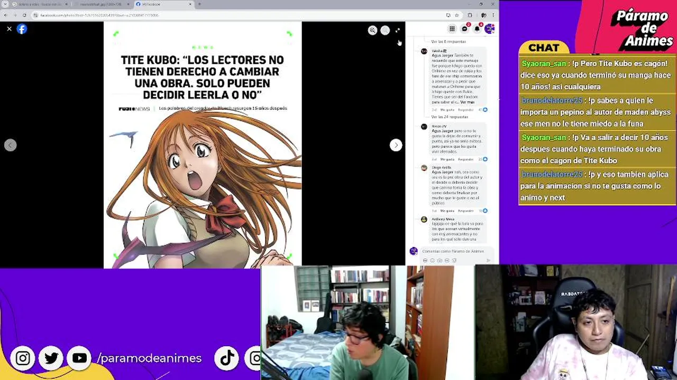The height and width of the screenshot is (380, 677).
Task: Click the '/paramodeanimes' handle text
Action: coord(150,358)
